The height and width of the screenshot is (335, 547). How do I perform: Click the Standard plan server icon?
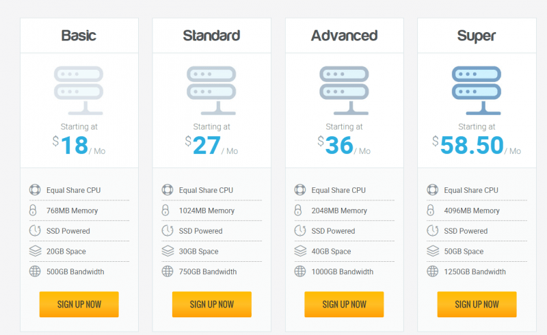tap(211, 90)
